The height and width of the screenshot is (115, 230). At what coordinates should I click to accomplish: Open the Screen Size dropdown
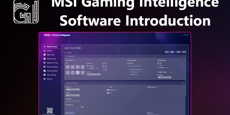click(x=73, y=89)
